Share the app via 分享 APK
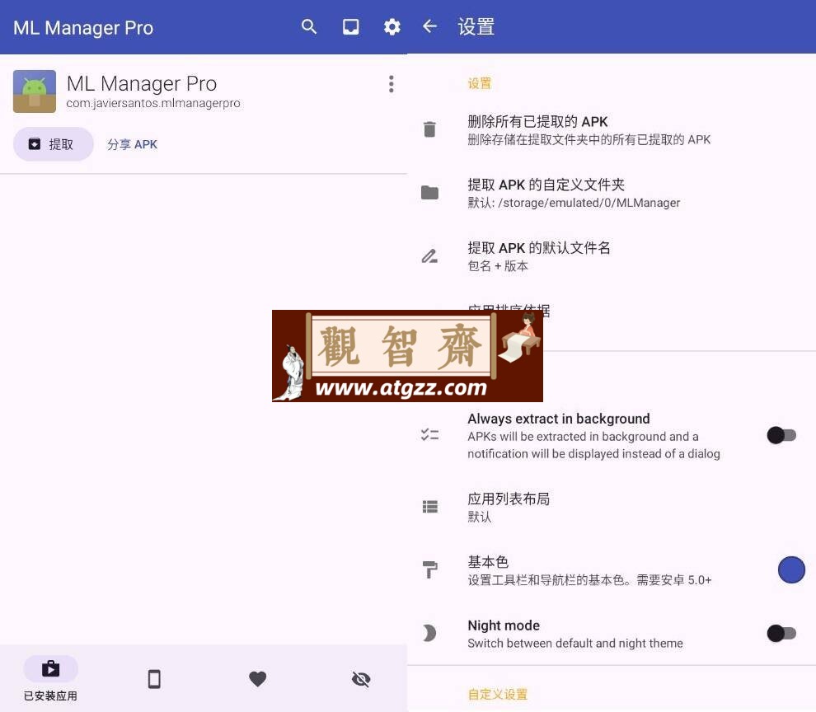Viewport: 816px width, 712px height. coord(132,144)
